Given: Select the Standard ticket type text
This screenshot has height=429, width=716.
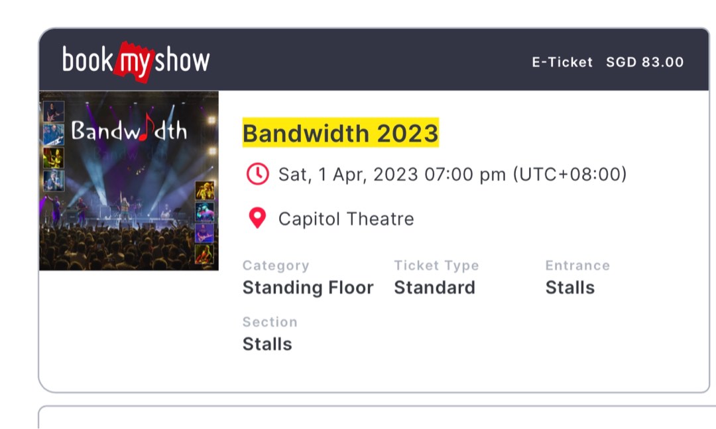Looking at the screenshot, I should point(434,287).
